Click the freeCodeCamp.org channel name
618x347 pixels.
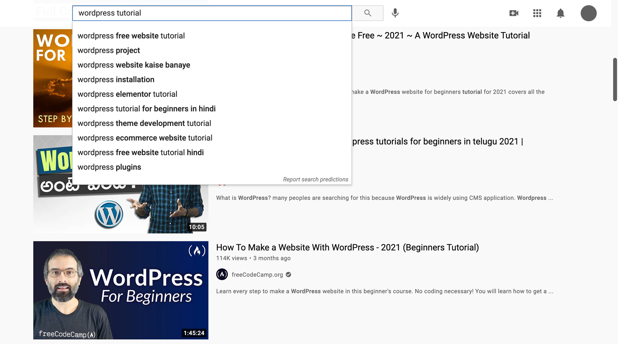(257, 275)
